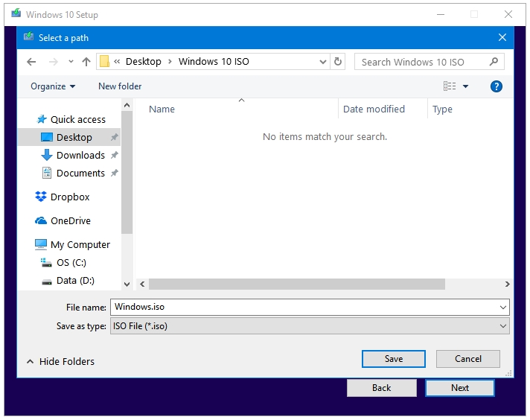Click the Documents page icon
The image size is (530, 420).
(47, 174)
